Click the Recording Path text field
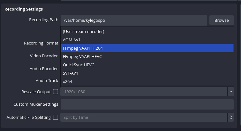The image size is (241, 131). (x=134, y=20)
